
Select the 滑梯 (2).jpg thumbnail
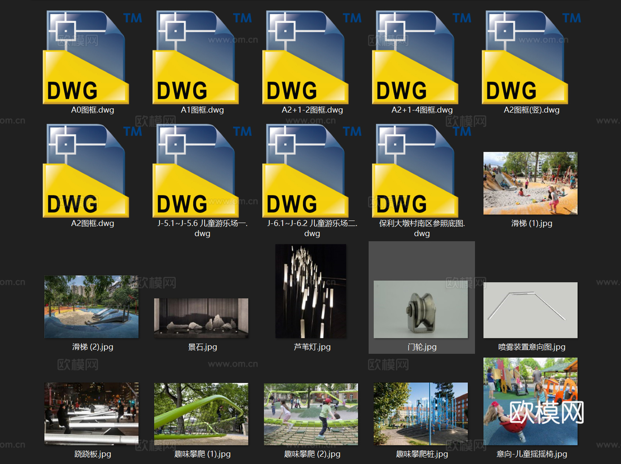coord(91,307)
